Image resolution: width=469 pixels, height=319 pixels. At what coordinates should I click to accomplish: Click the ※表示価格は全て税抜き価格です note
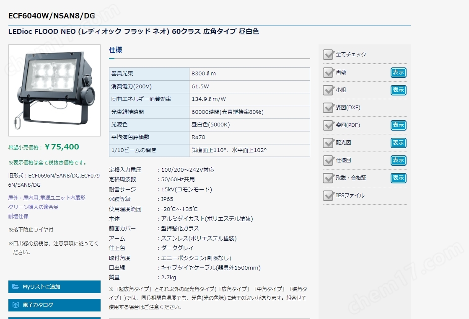(48, 163)
